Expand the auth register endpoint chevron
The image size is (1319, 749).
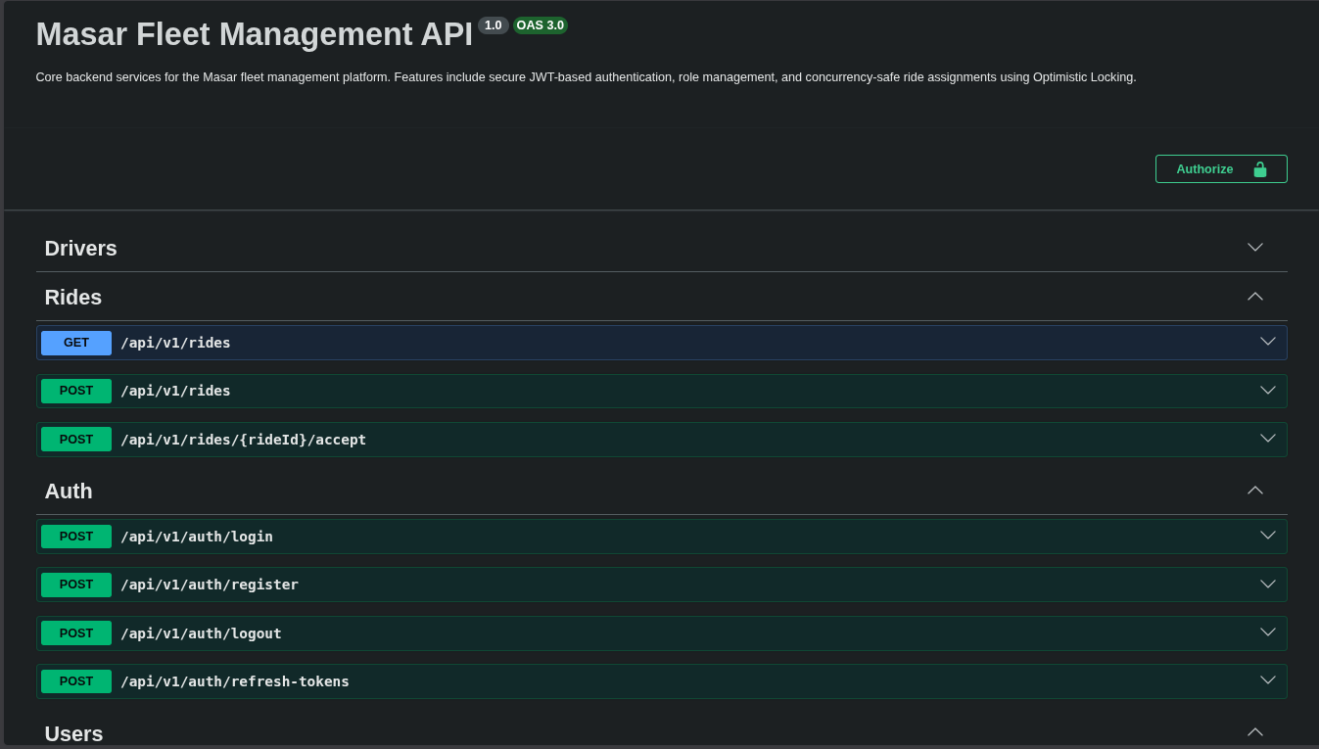[x=1268, y=585]
